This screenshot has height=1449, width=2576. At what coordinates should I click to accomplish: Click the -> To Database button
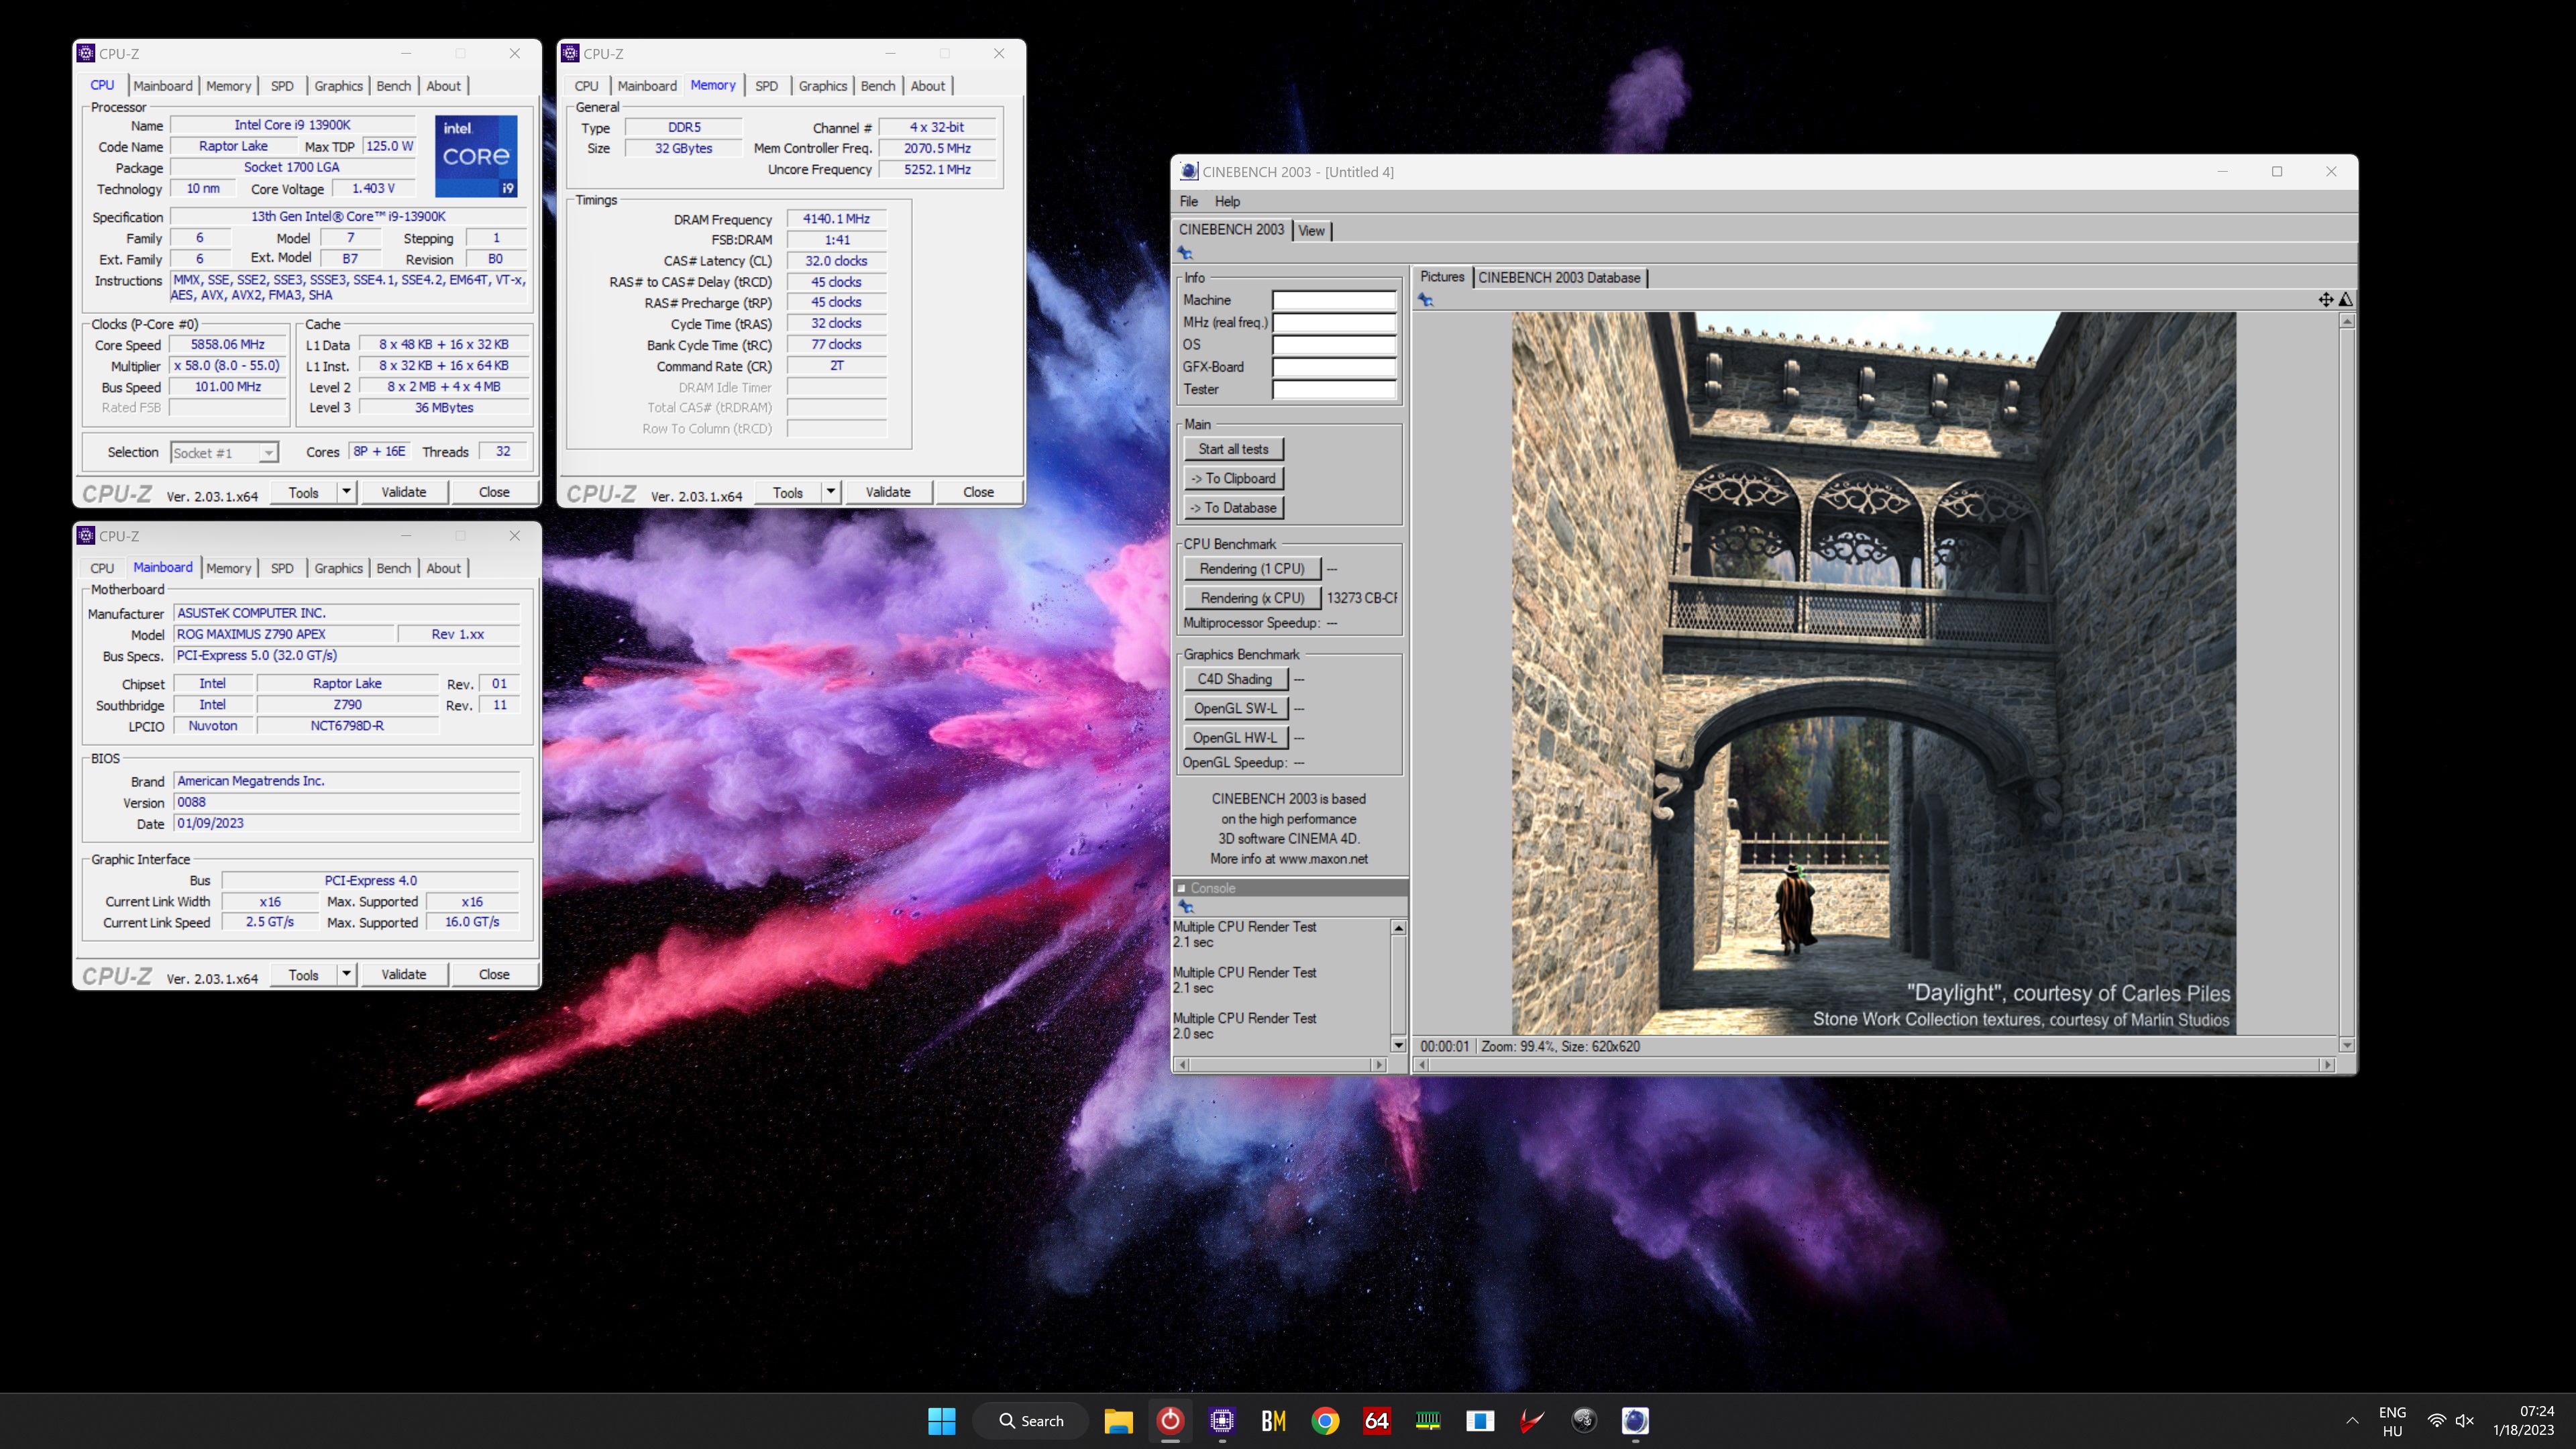point(1233,508)
